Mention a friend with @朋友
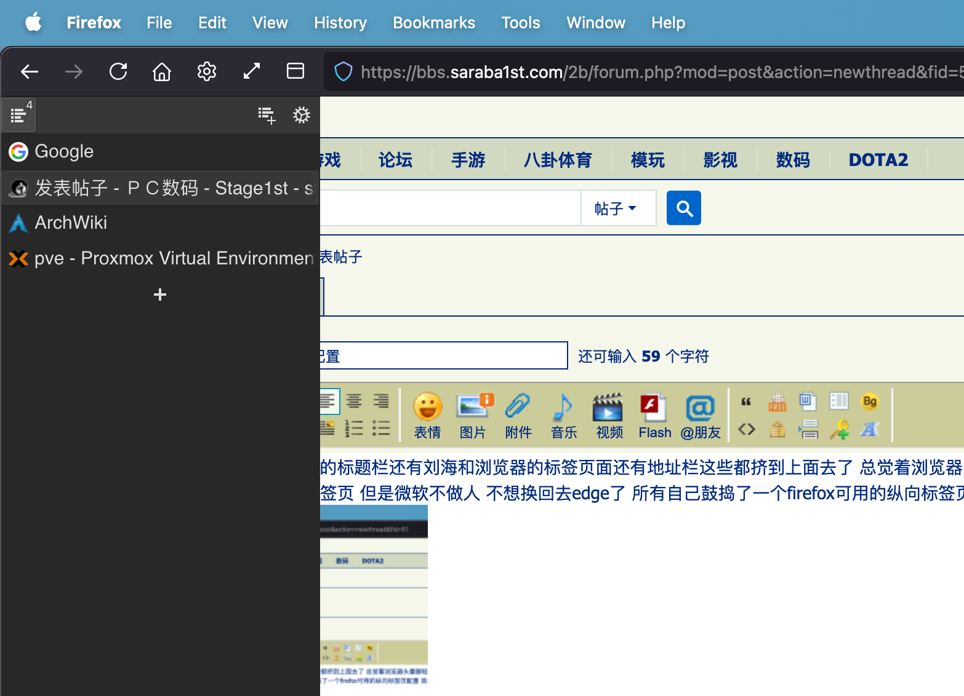Image resolution: width=964 pixels, height=696 pixels. click(x=701, y=416)
